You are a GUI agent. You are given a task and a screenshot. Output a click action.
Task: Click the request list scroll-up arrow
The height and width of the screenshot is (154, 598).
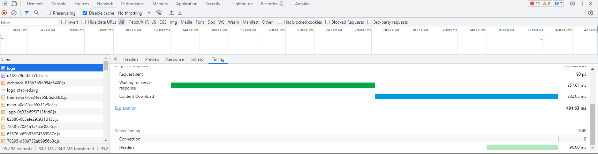106,58
